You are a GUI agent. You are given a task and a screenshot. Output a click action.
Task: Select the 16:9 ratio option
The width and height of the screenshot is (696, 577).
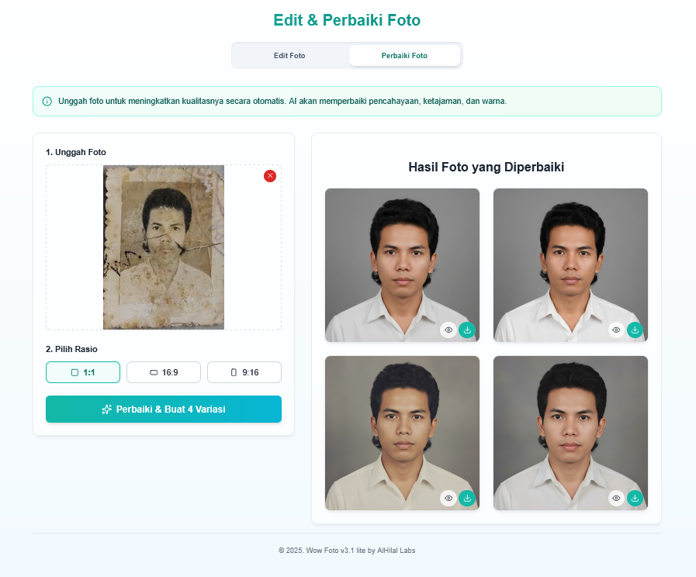(163, 372)
